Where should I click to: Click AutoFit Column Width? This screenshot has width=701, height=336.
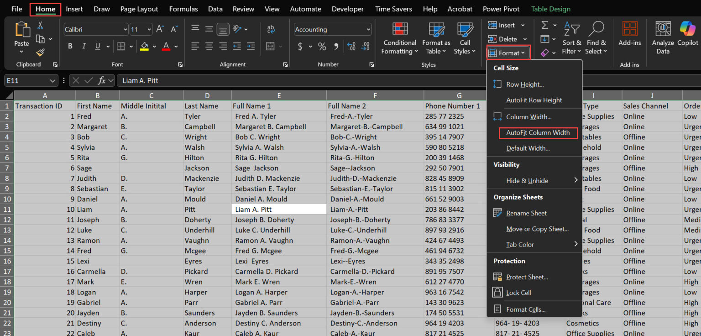click(x=538, y=133)
